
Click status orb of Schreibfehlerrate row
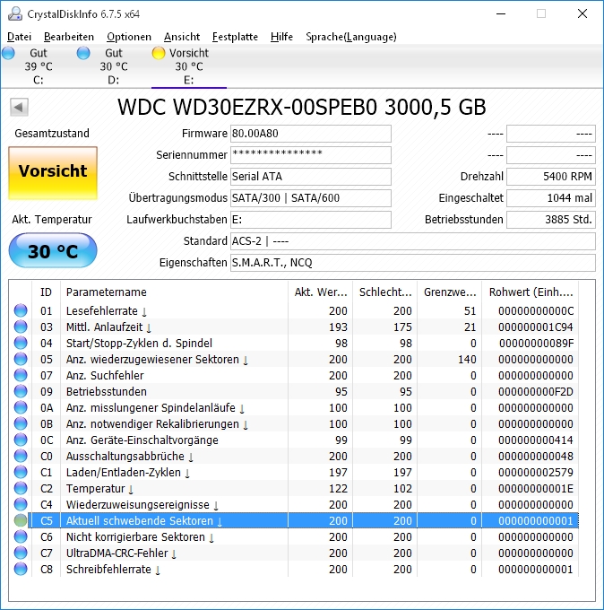pyautogui.click(x=21, y=569)
